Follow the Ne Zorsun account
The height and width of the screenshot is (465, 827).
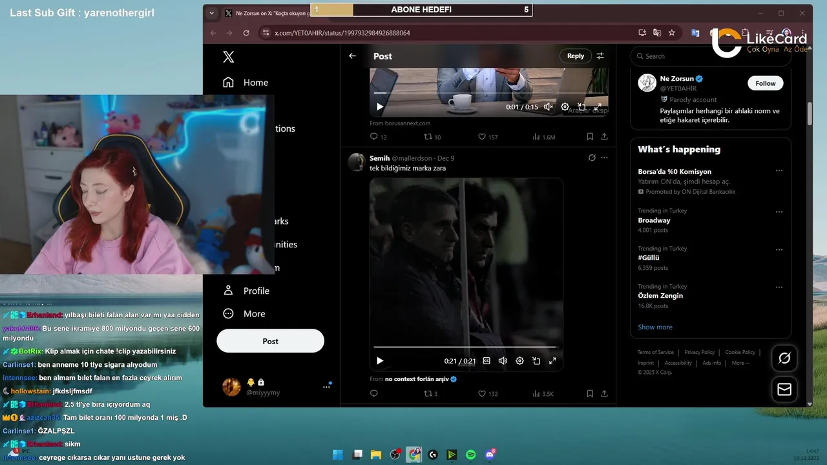(766, 83)
